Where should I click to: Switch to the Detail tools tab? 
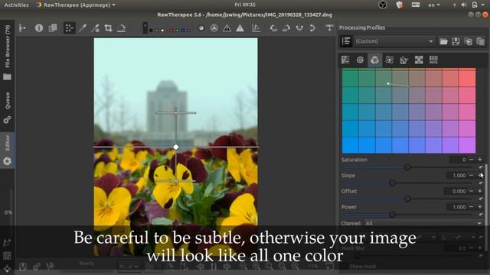pyautogui.click(x=360, y=60)
